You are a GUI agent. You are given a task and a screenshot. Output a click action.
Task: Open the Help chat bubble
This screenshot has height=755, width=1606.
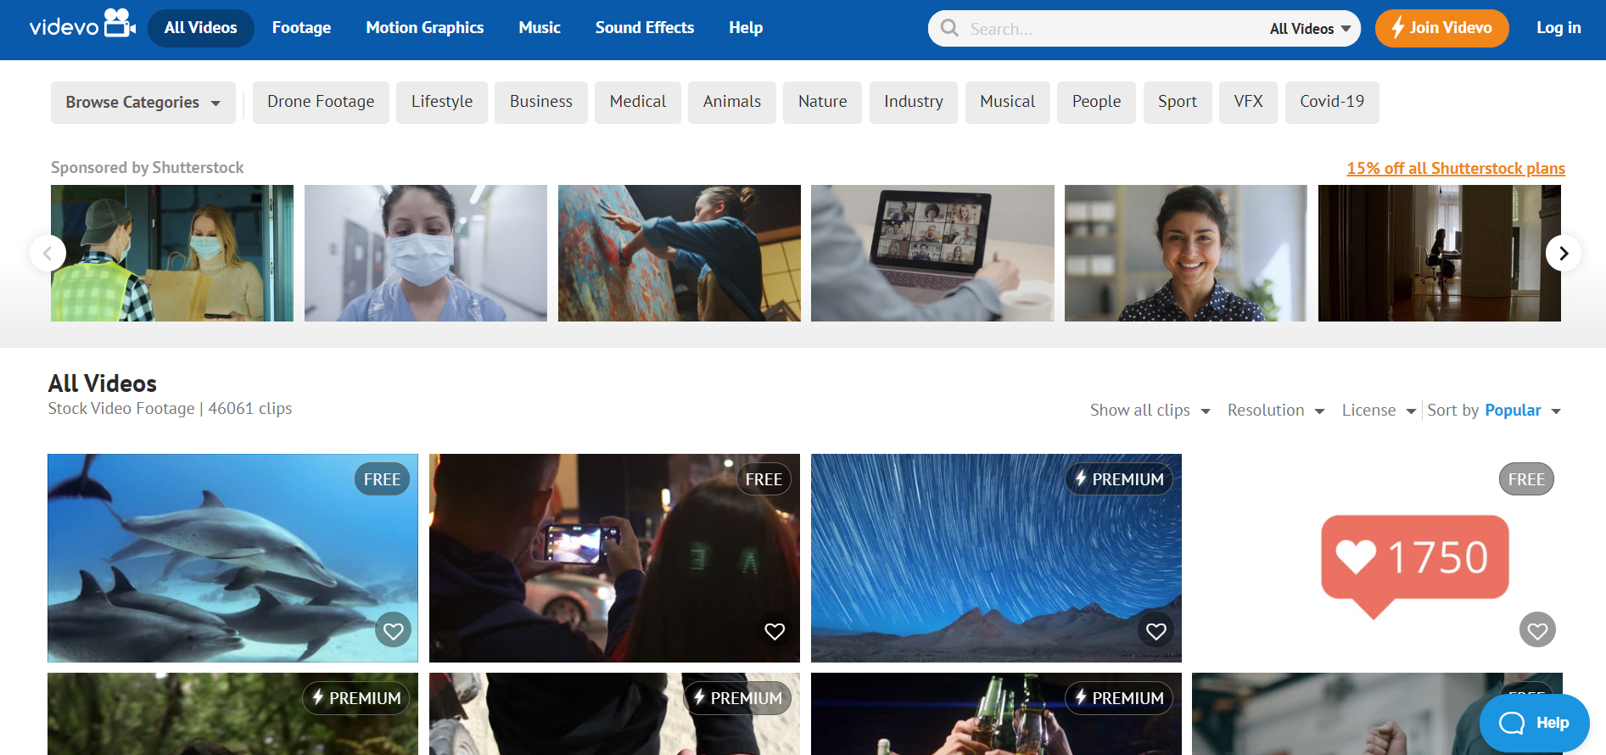pyautogui.click(x=1534, y=723)
